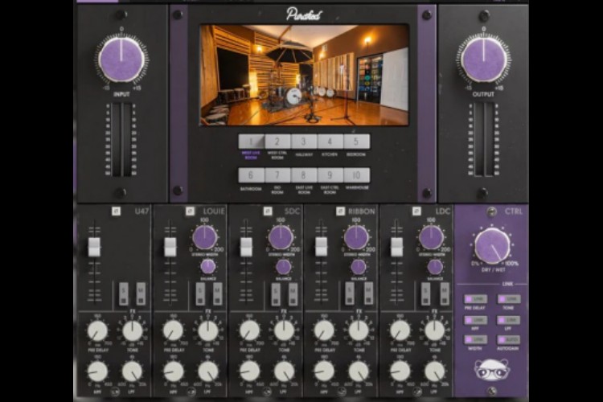Solo the RIBBON channel
This screenshot has height=402, width=603.
[x=350, y=293]
